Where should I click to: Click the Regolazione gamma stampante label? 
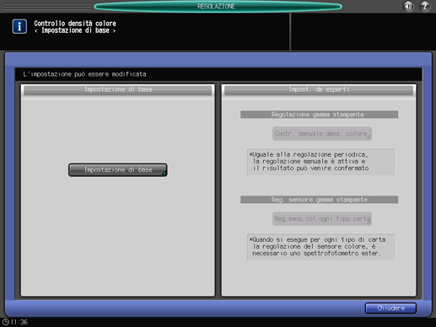point(319,115)
